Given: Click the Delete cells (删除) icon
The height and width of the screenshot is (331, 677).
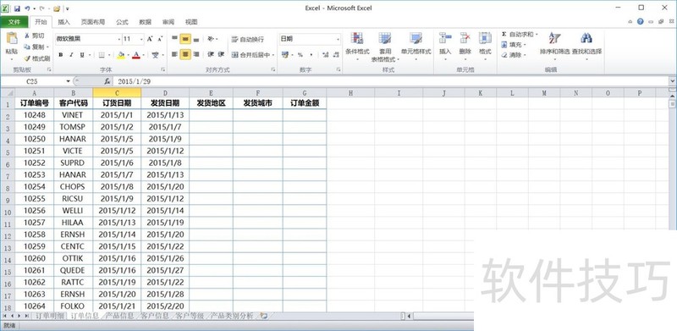Looking at the screenshot, I should [465, 38].
